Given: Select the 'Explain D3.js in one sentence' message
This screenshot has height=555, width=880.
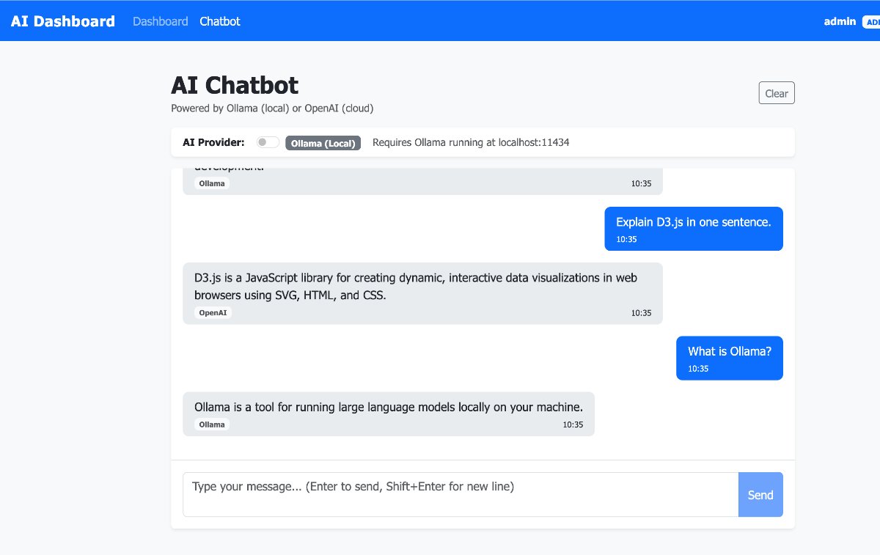Looking at the screenshot, I should pos(693,222).
